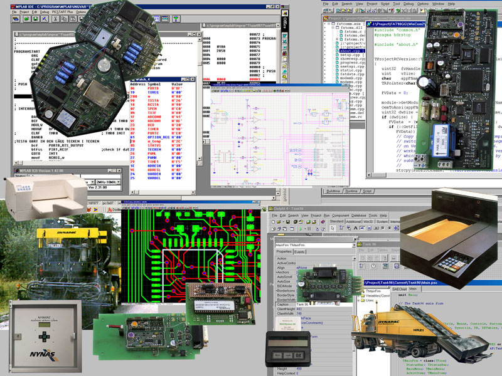The height and width of the screenshot is (376, 502).
Task: Click the open dropdown arrow in Delphi toolbar
Action: coord(284,222)
